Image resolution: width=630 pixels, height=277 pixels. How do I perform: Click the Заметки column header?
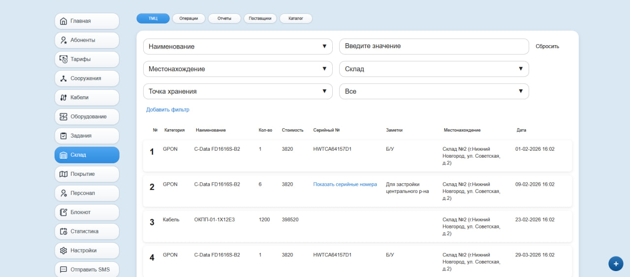tap(394, 131)
